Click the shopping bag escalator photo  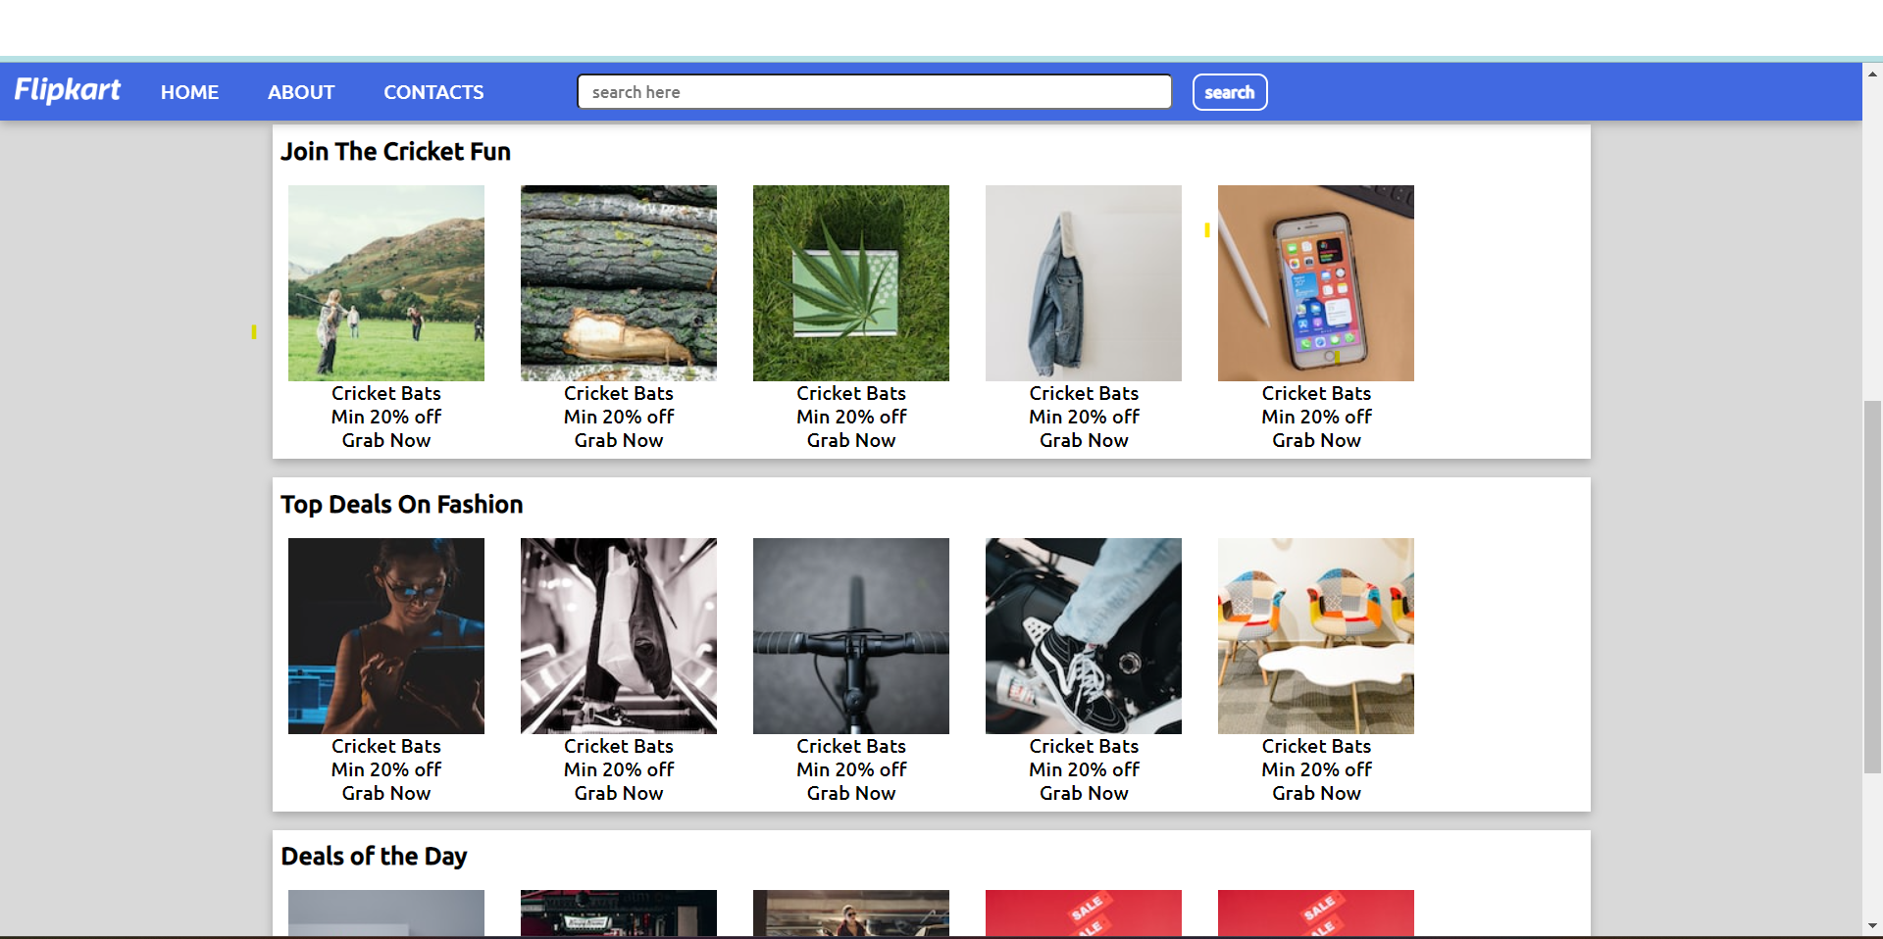[619, 636]
